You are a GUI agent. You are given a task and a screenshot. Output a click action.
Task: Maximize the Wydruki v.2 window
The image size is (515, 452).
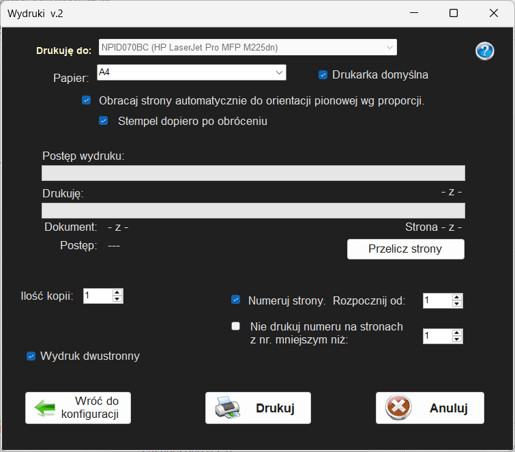(x=454, y=13)
